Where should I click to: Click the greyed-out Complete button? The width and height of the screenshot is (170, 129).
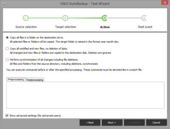[134, 122]
